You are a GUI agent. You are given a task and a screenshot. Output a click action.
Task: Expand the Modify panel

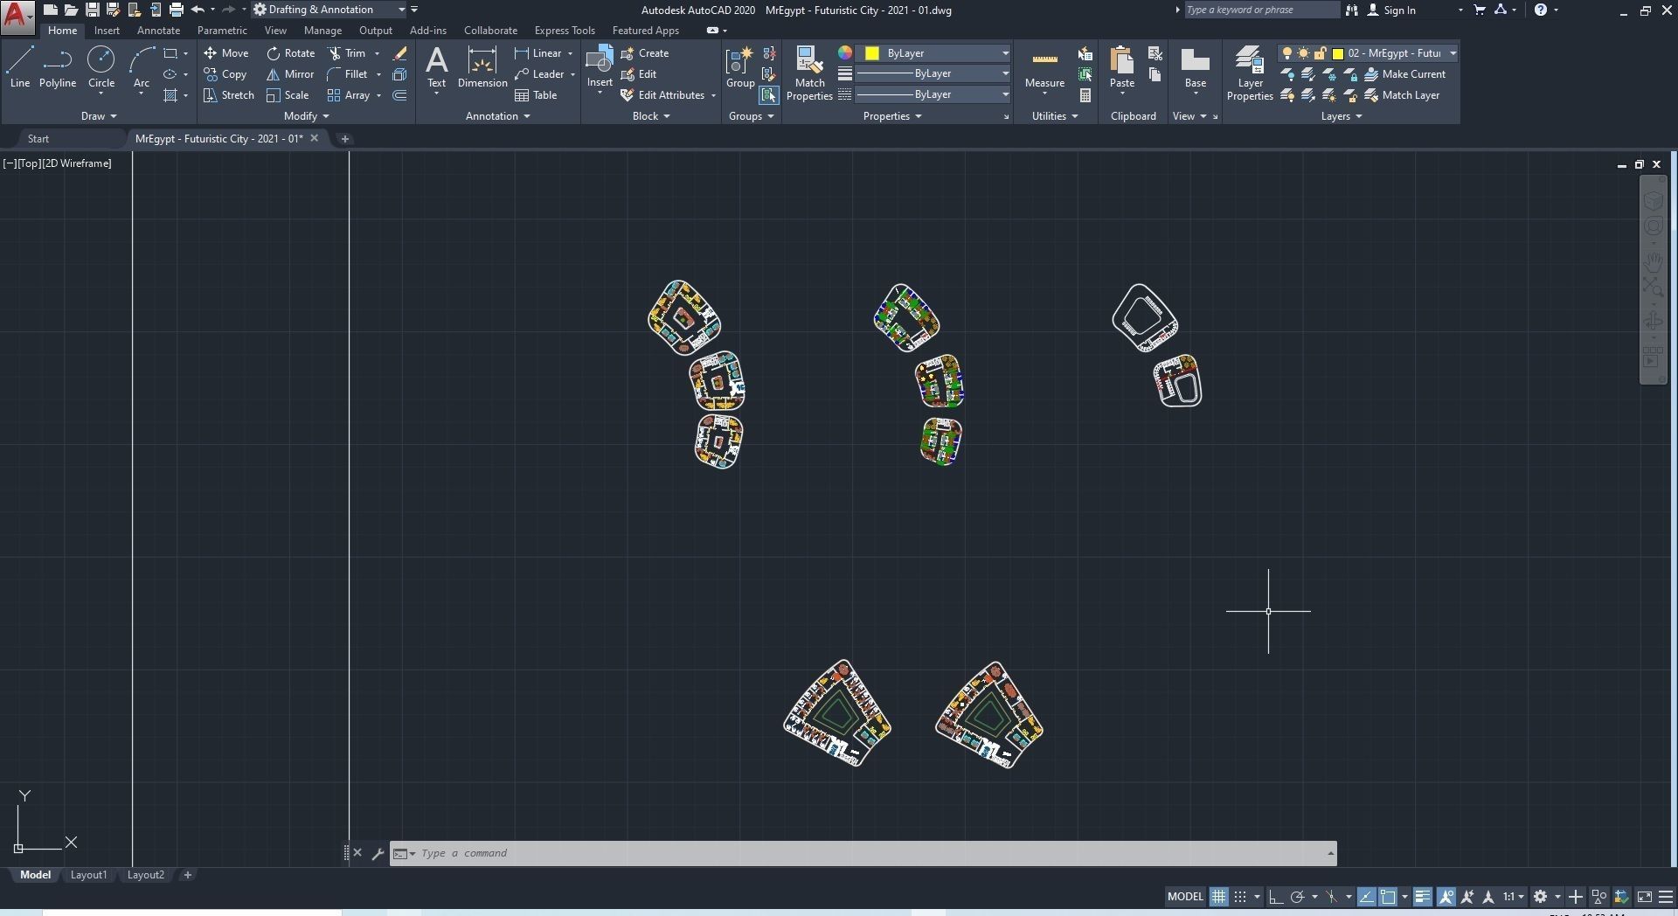click(x=307, y=116)
